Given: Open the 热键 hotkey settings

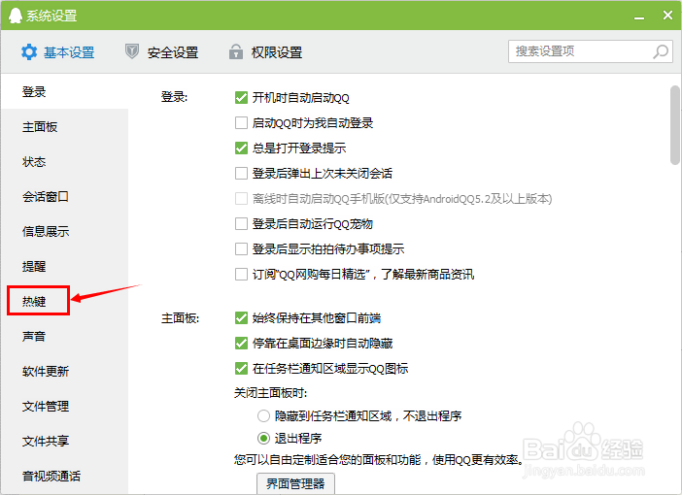Looking at the screenshot, I should pyautogui.click(x=64, y=301).
